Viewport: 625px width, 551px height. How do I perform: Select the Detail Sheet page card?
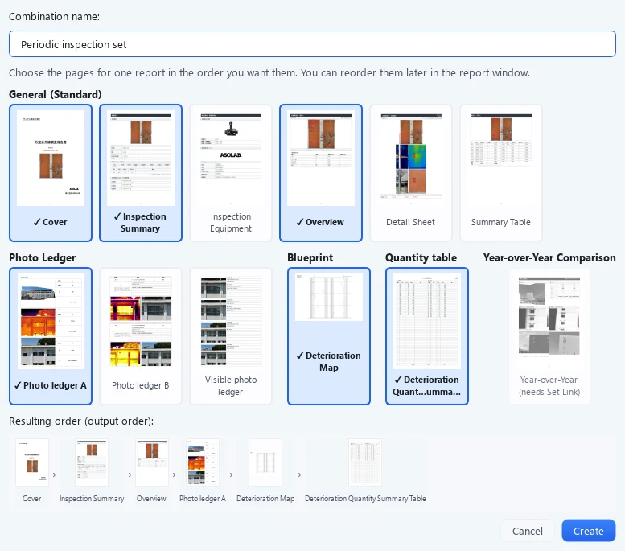(x=411, y=173)
